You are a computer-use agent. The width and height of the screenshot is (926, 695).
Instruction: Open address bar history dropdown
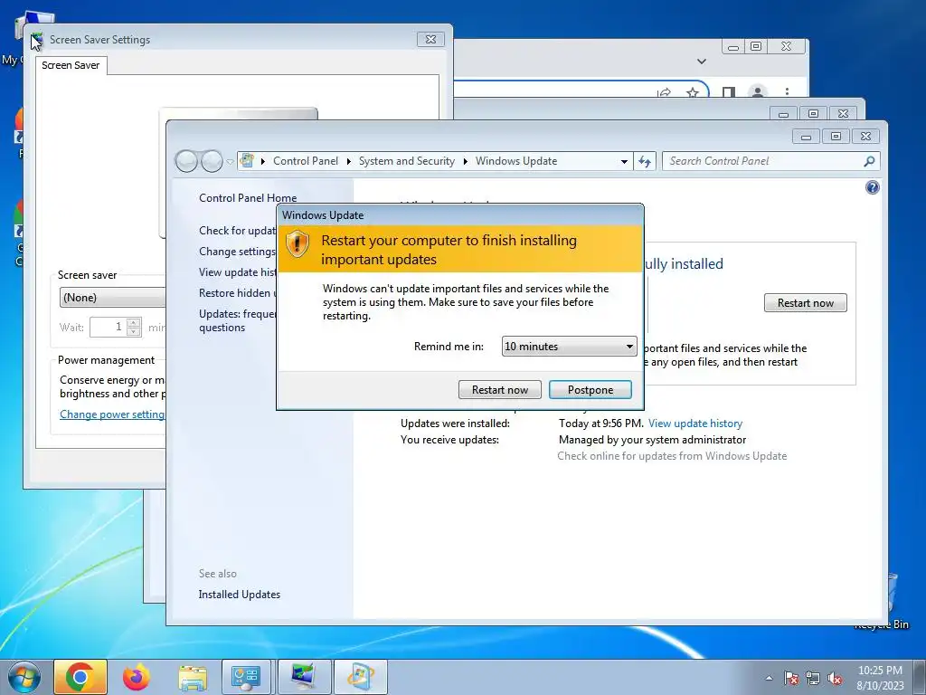coord(624,161)
